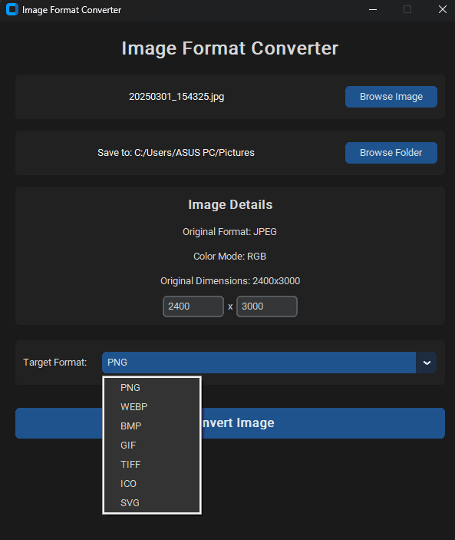Edit the height field showing 3000
Screen dimensions: 455x540
[267, 306]
